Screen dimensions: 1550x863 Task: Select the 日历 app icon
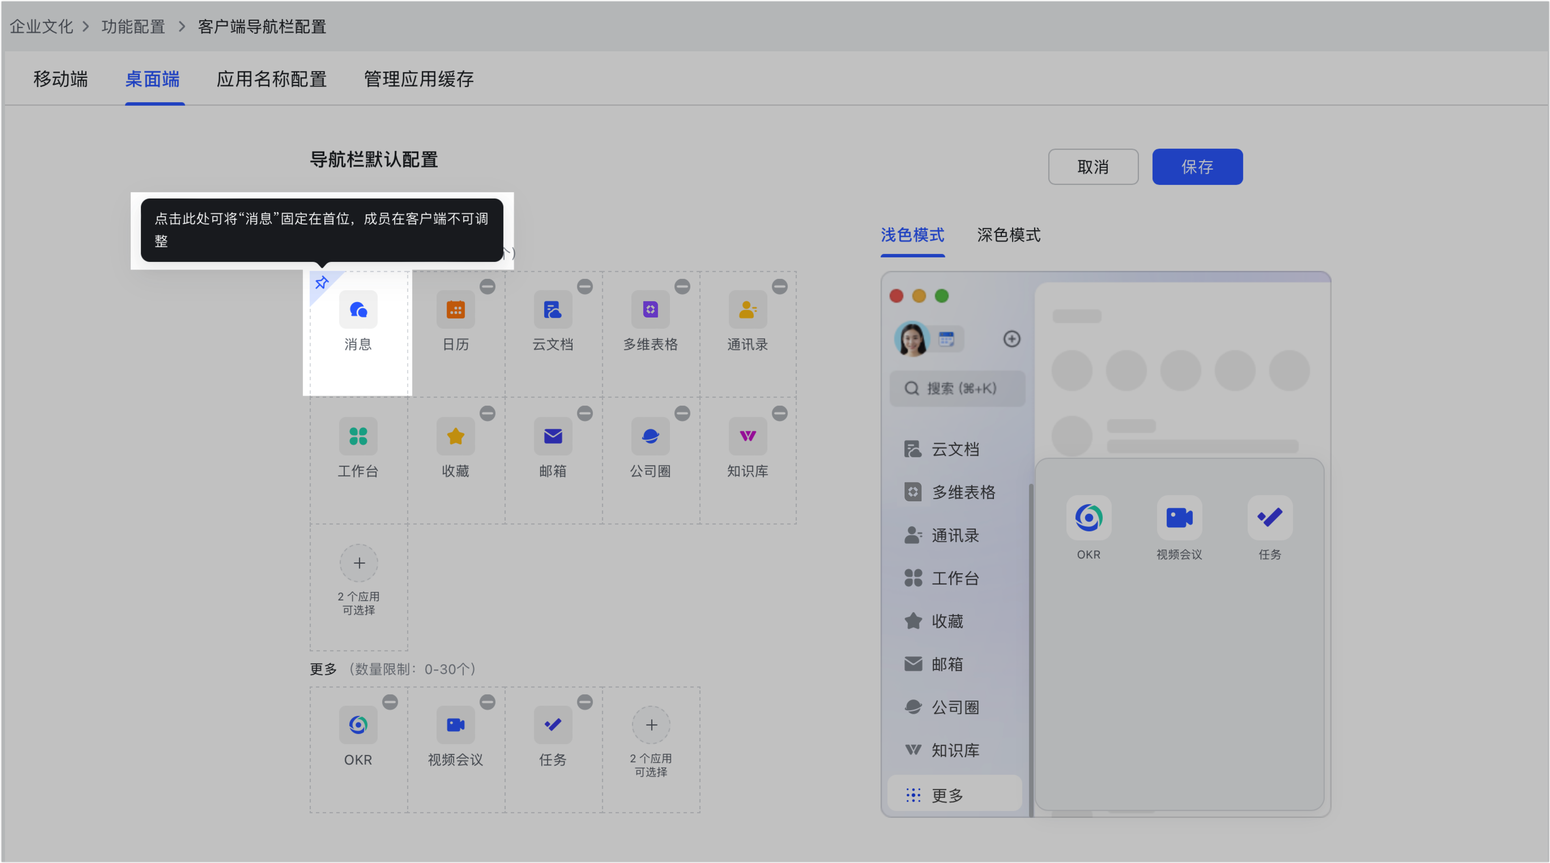pos(455,310)
